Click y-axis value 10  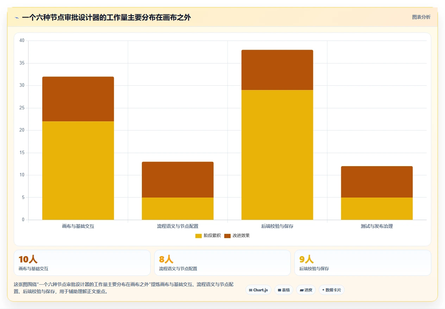tap(22, 175)
